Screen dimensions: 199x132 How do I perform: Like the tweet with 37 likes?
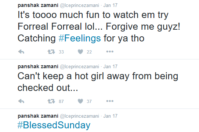(80, 101)
